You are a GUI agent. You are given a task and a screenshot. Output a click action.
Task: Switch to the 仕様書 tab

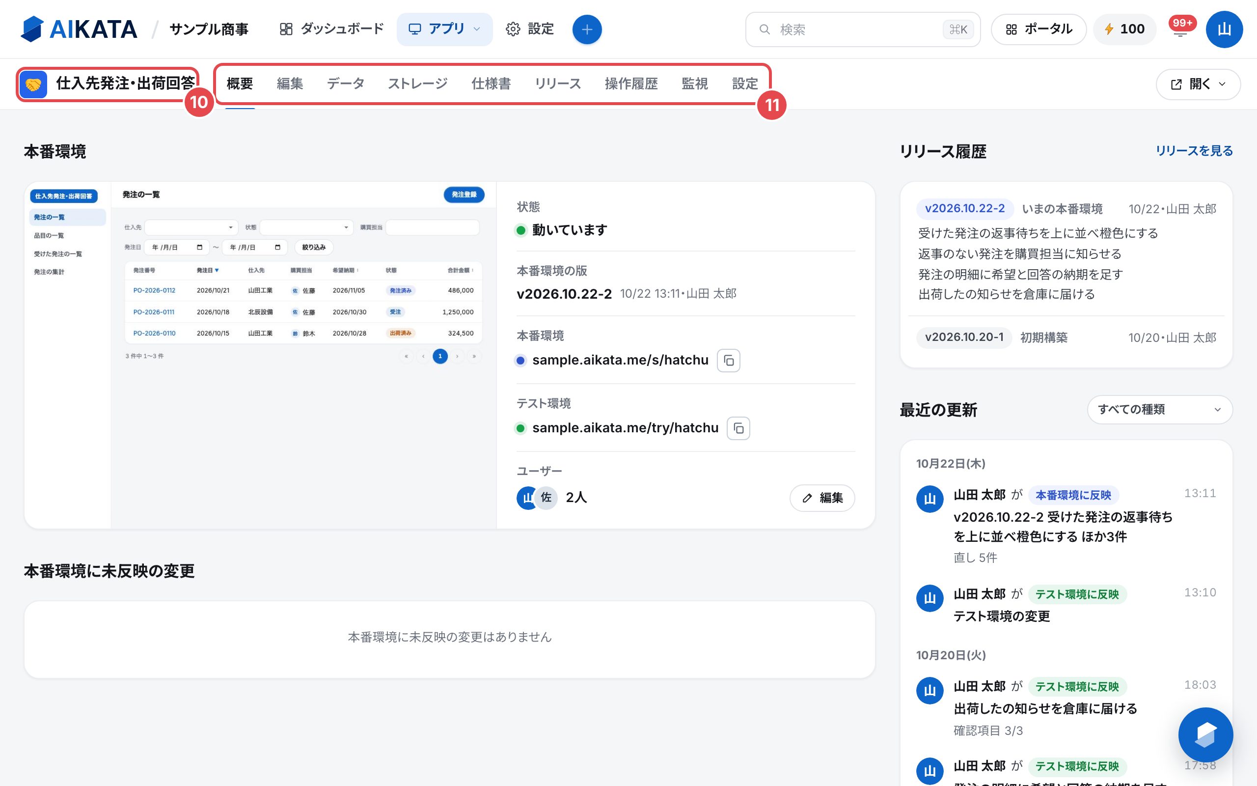[491, 84]
